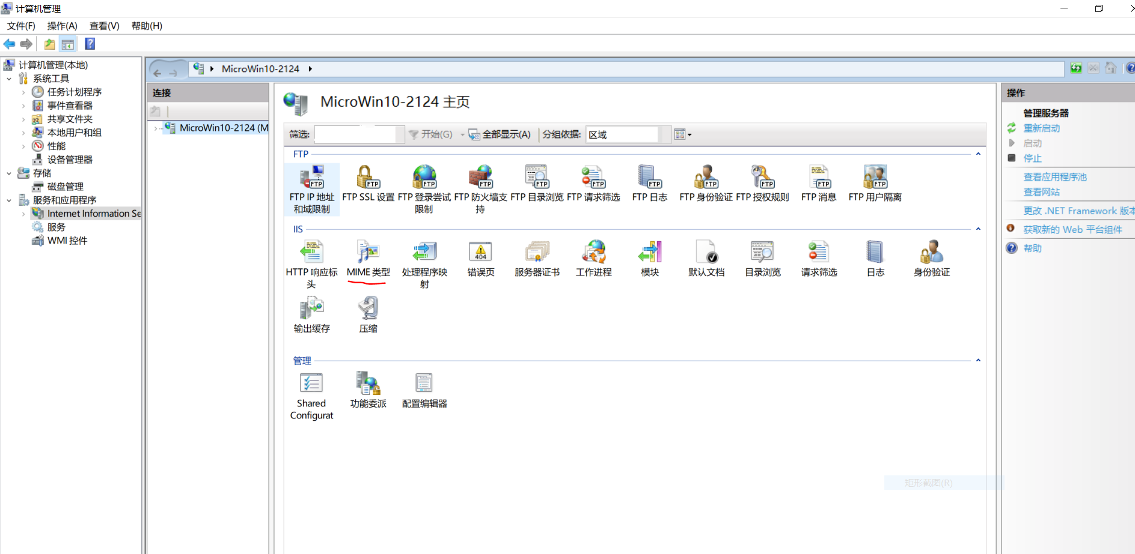
Task: Open IIS 目录浏览 feature
Action: pyautogui.click(x=762, y=259)
